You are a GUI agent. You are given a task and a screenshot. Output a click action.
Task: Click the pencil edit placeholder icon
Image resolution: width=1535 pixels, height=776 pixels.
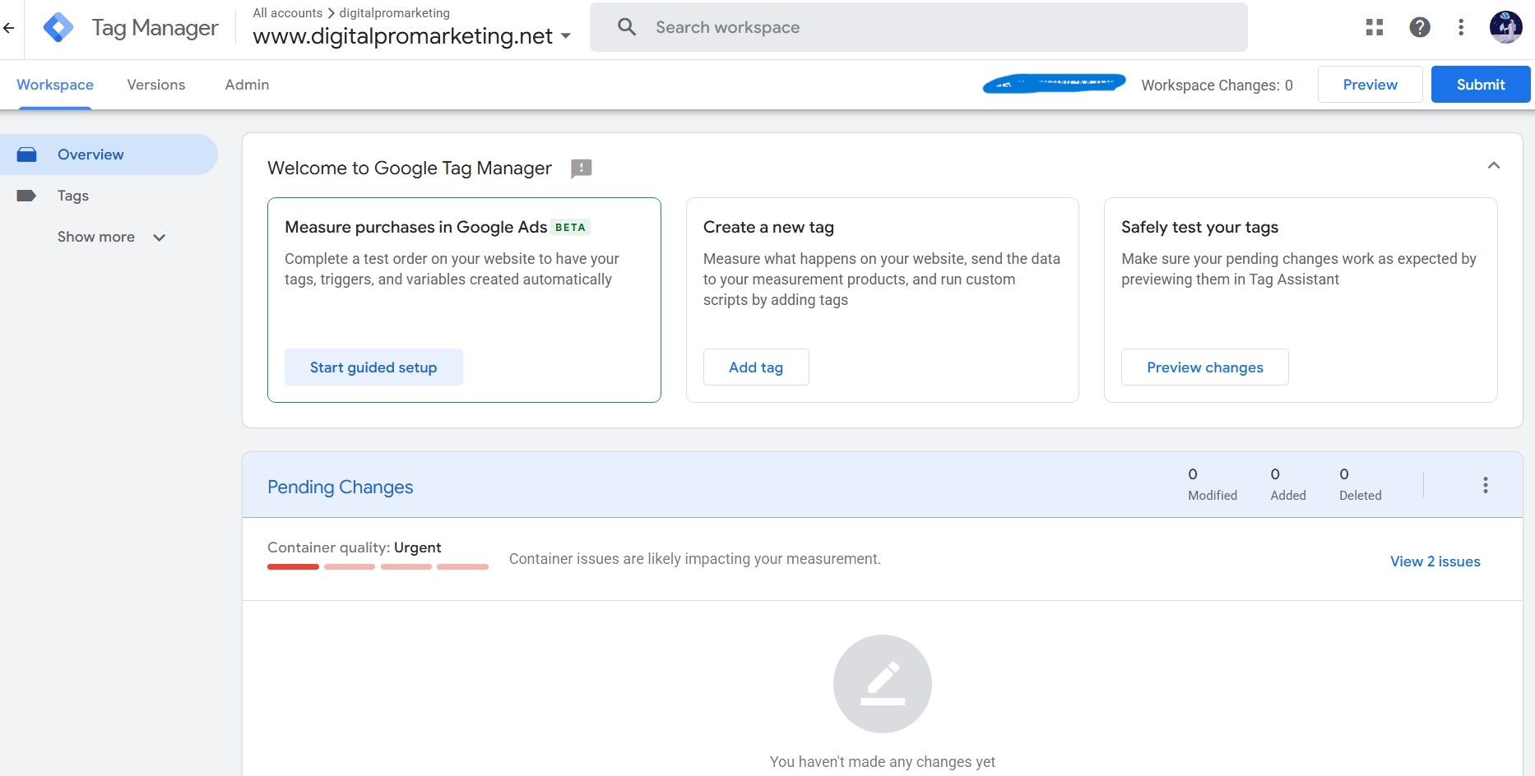(883, 684)
